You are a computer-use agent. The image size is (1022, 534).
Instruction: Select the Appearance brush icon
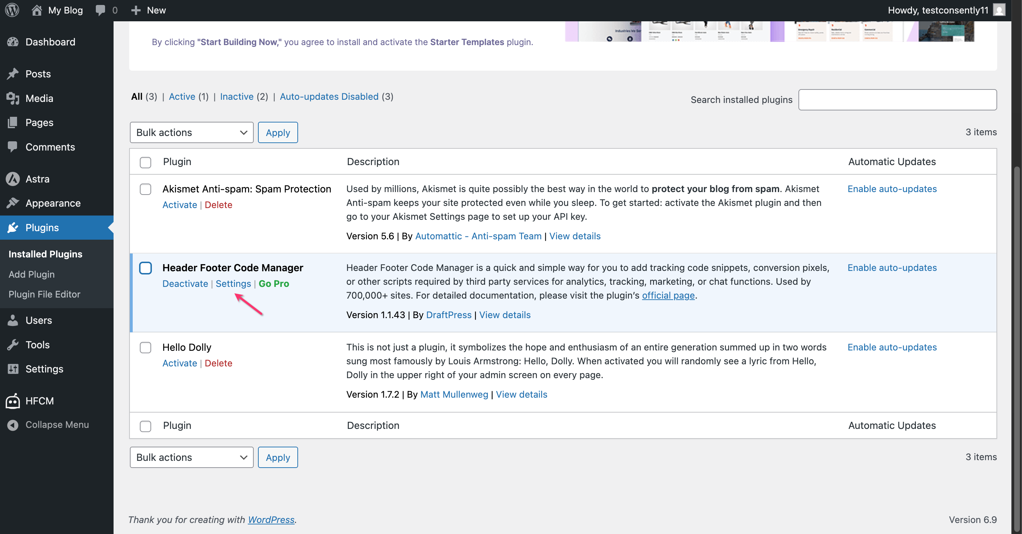click(x=13, y=203)
